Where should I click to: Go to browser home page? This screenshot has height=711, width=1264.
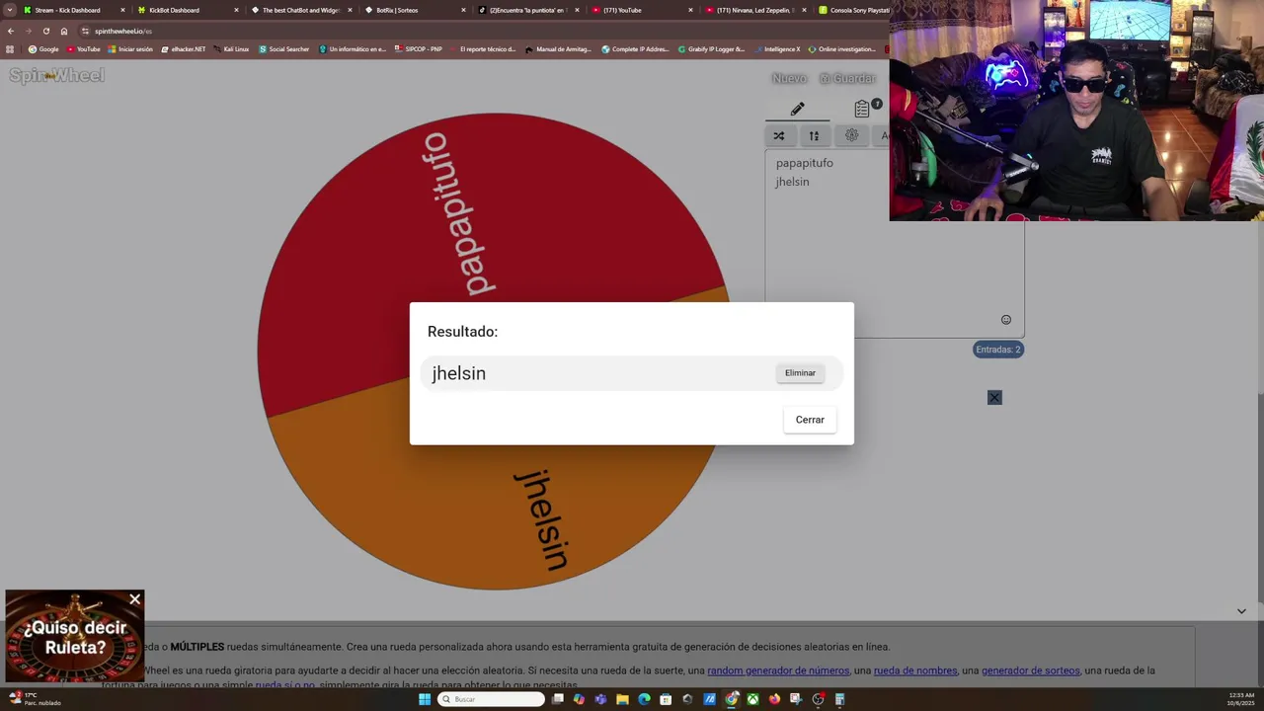pyautogui.click(x=64, y=31)
